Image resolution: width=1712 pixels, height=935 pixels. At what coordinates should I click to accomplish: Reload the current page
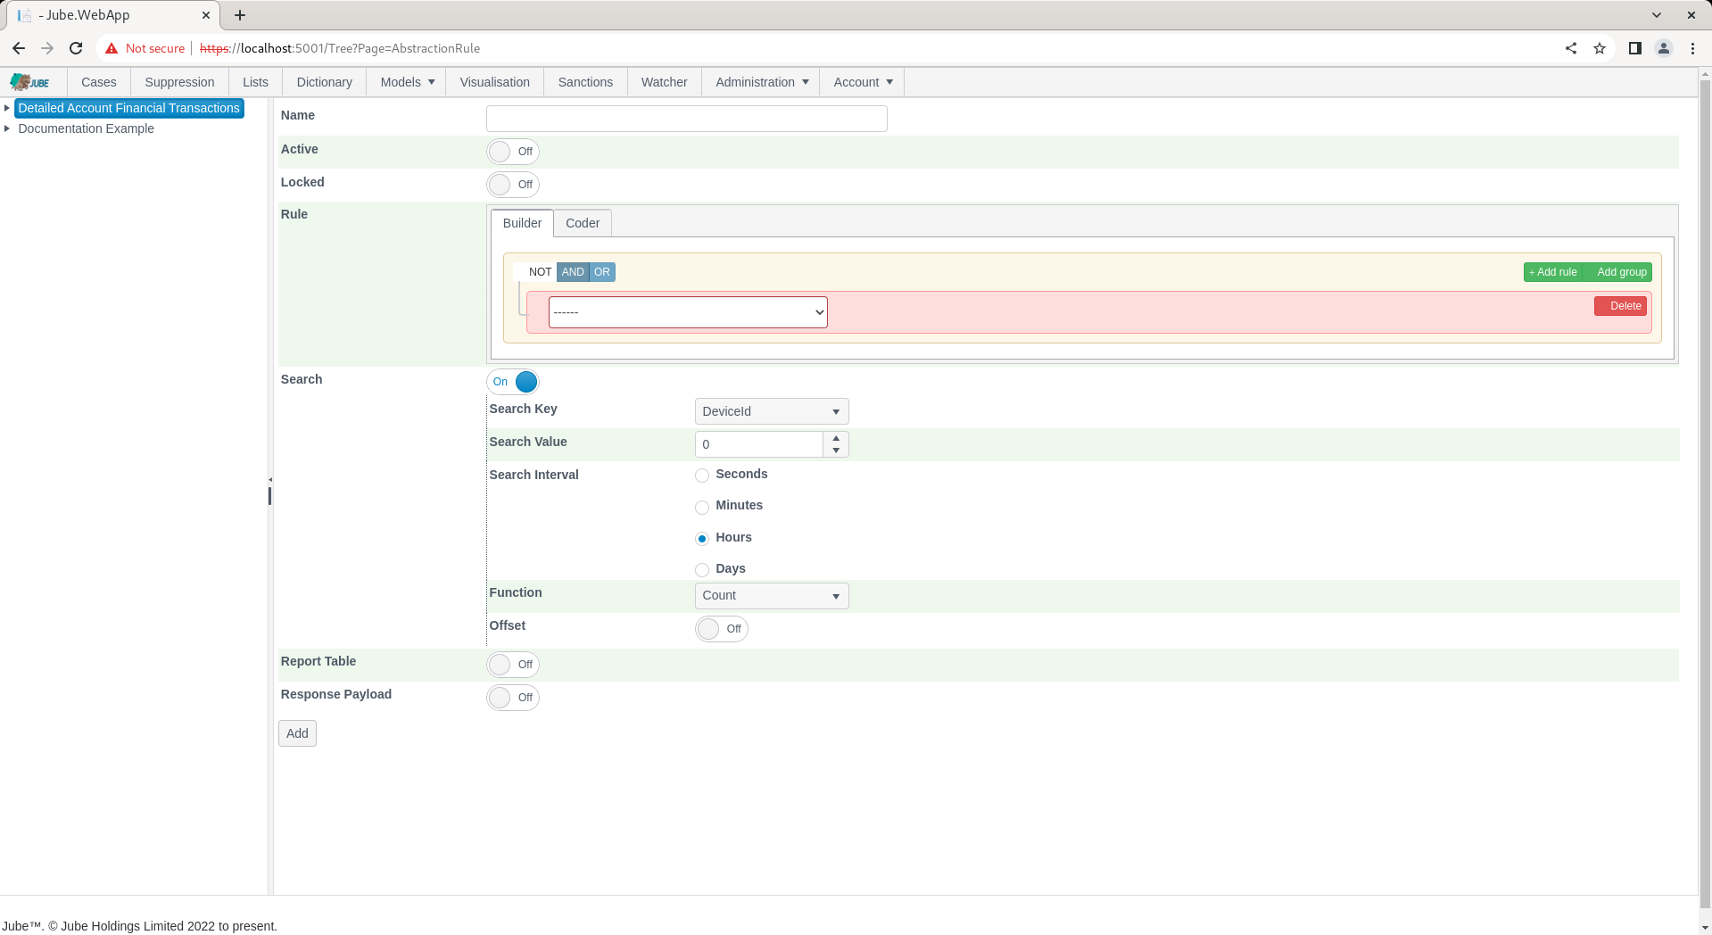[x=76, y=48]
